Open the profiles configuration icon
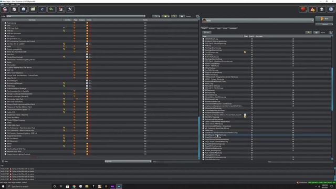 click(x=33, y=9)
